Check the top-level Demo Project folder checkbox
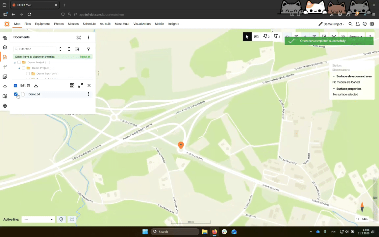Viewport: 379px width, 237px height. point(19,63)
